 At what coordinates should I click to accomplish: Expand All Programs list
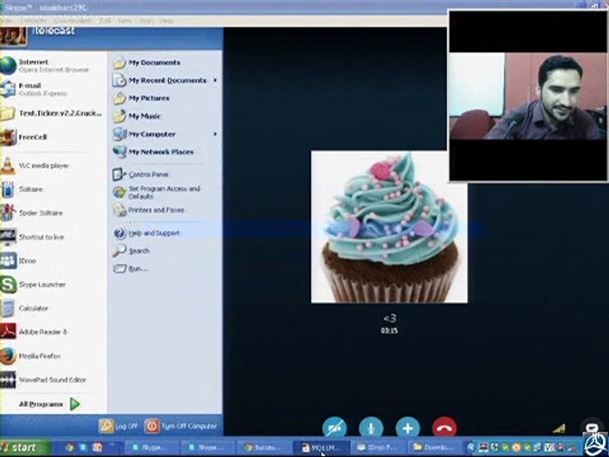(x=49, y=404)
